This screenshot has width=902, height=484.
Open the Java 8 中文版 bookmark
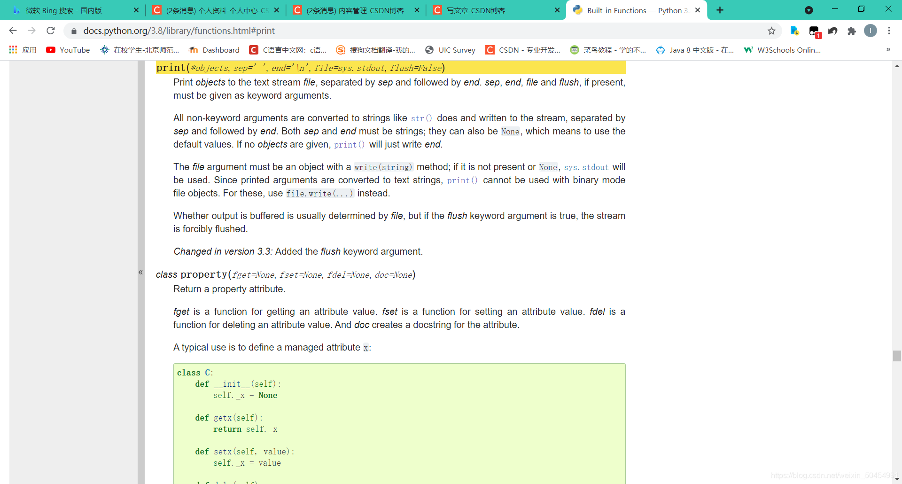[695, 50]
